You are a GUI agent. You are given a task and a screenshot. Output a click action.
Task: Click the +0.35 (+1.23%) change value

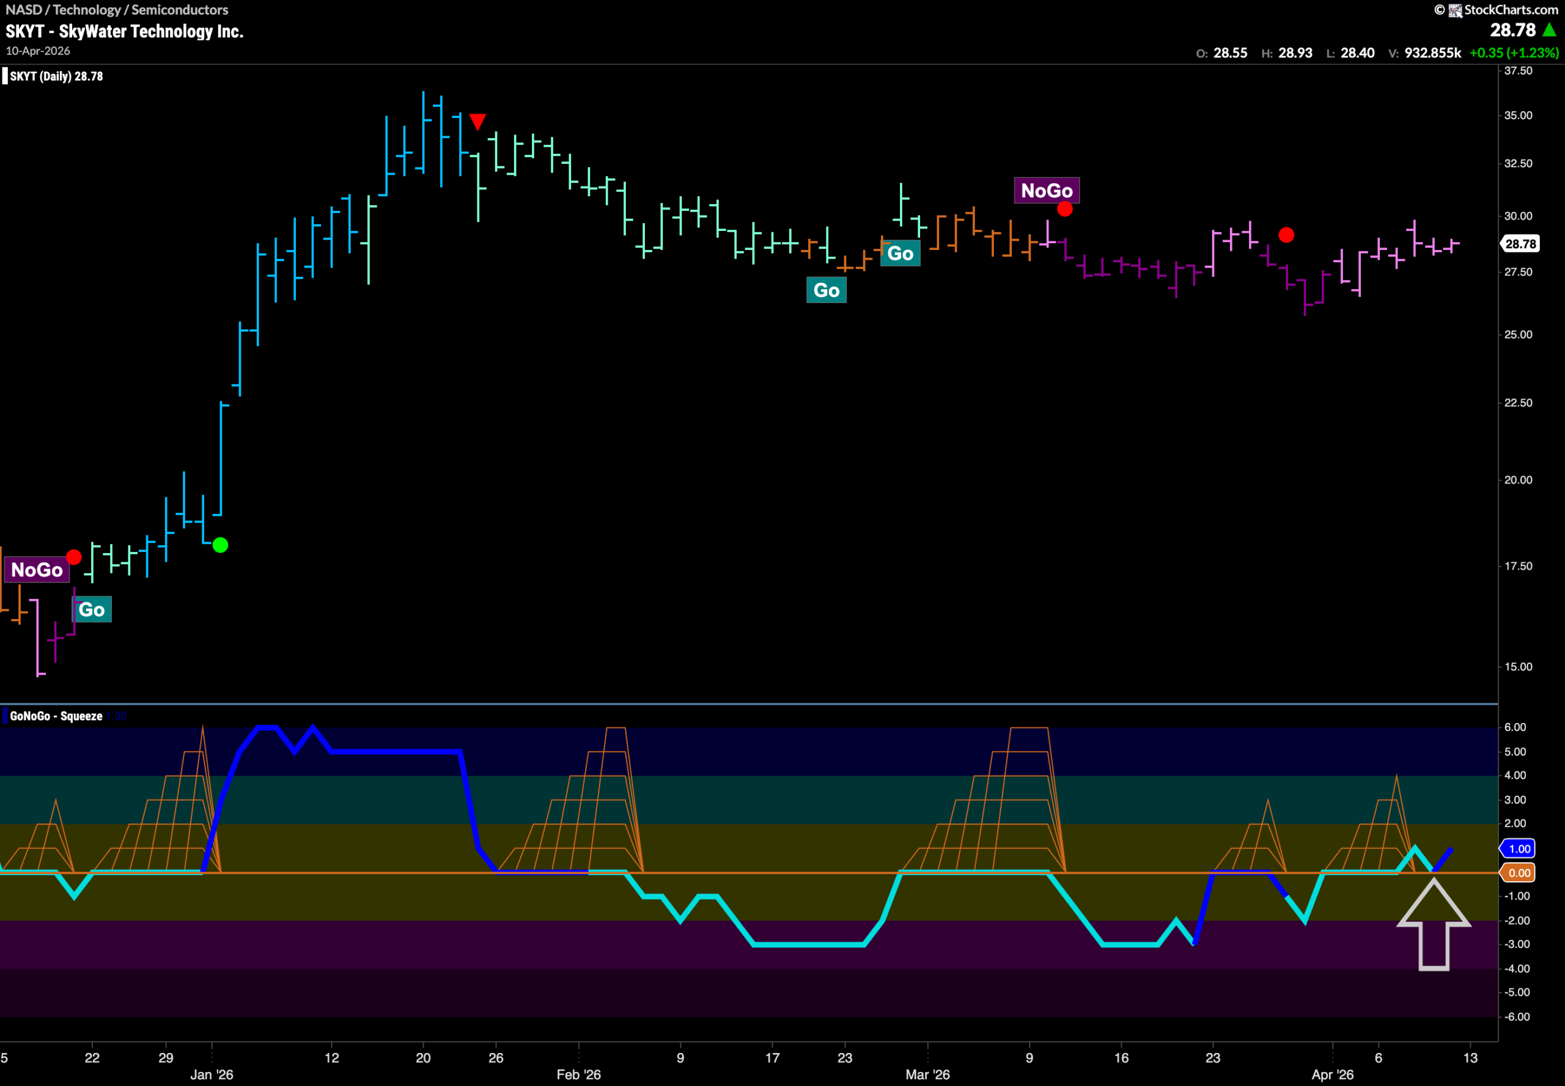(1514, 53)
